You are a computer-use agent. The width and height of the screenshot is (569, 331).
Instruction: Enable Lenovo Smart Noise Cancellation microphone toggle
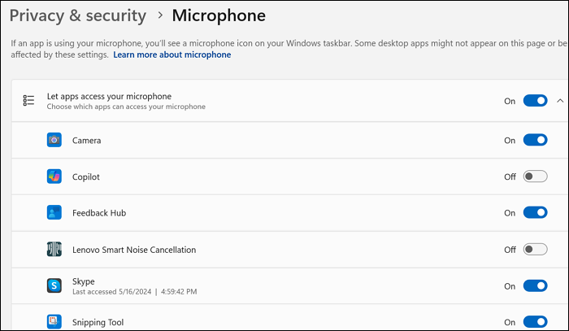[535, 250]
